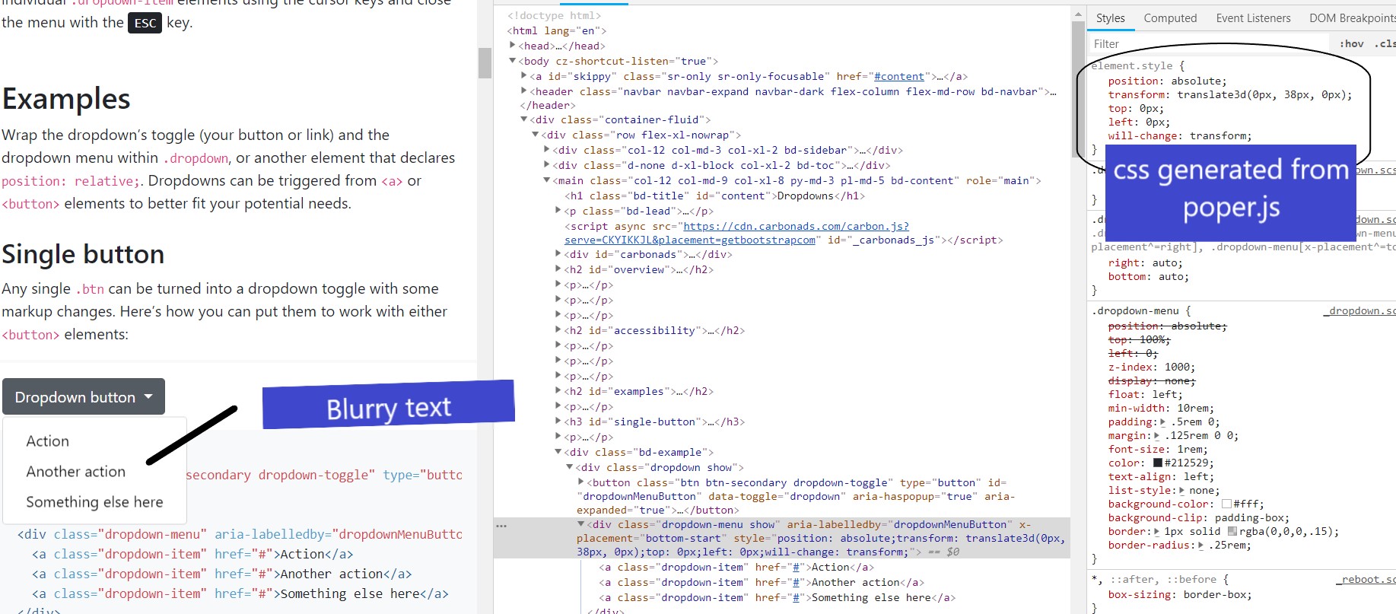The height and width of the screenshot is (614, 1396).
Task: Open the #content href link
Action: point(899,76)
